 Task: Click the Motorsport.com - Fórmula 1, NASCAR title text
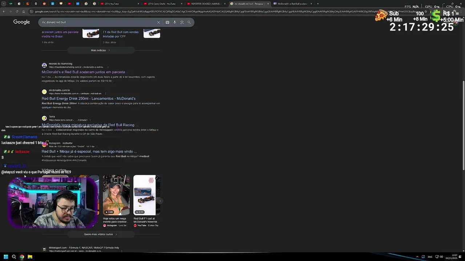[x=84, y=248]
